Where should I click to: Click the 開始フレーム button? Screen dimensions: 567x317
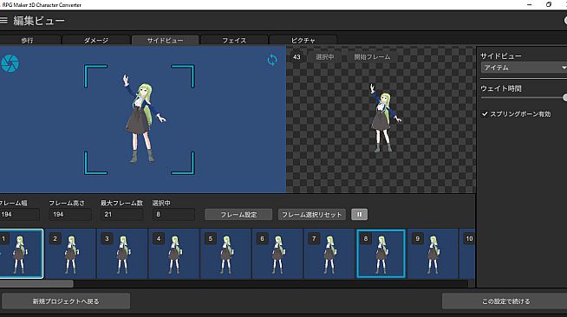[x=372, y=57]
